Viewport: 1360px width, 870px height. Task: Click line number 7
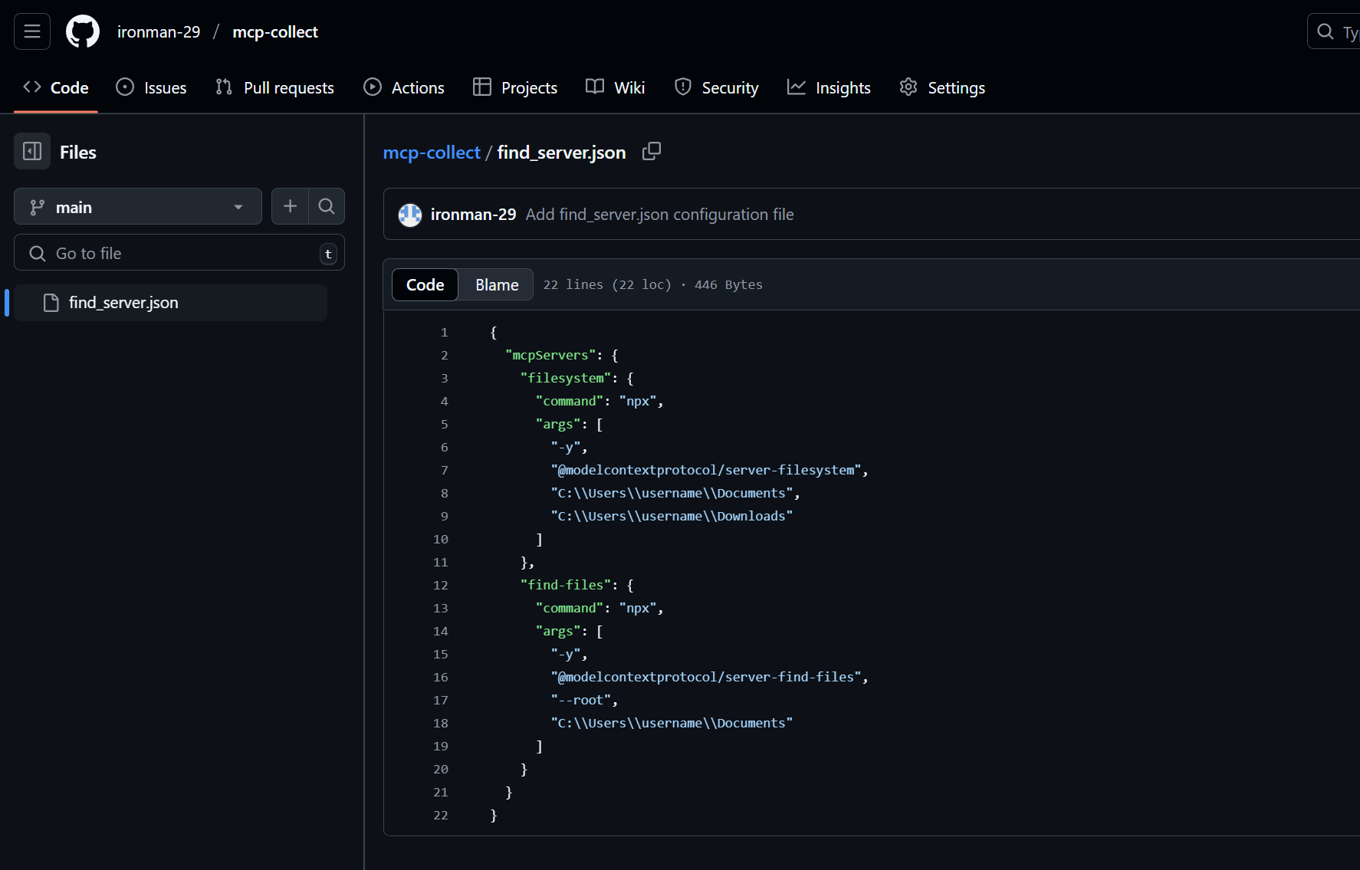coord(444,470)
